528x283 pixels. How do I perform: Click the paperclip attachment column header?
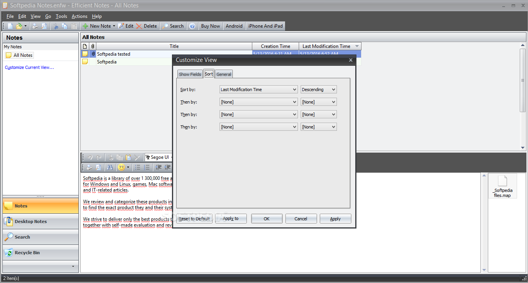(x=93, y=46)
